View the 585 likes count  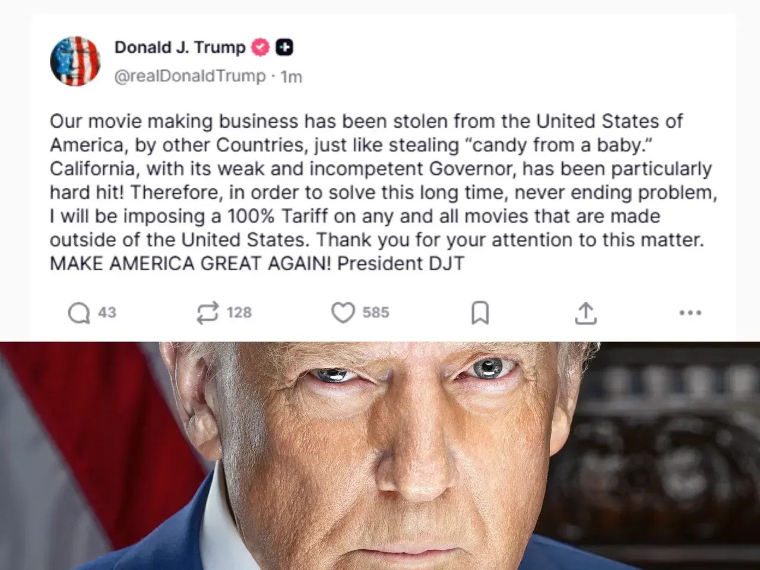click(x=376, y=312)
